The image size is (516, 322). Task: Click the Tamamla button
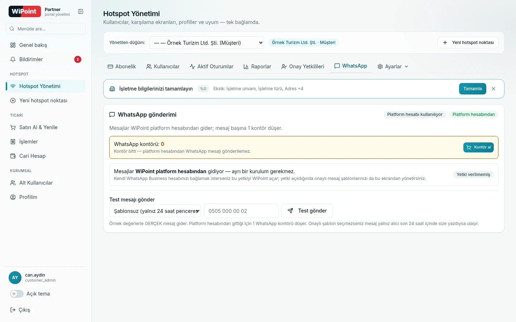click(472, 89)
